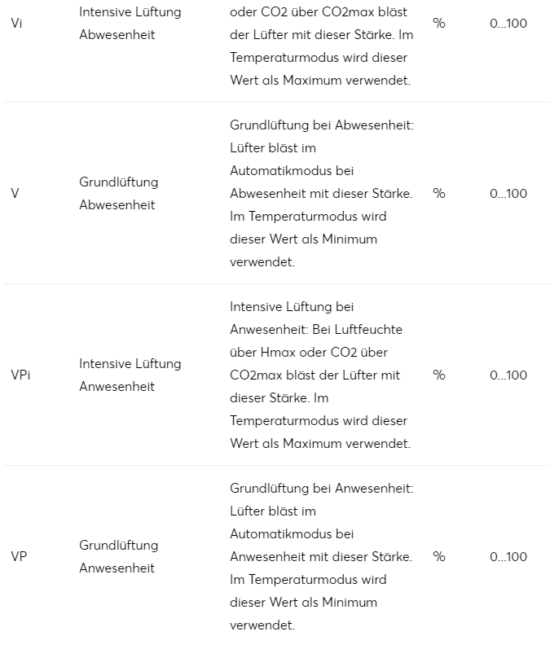550x645 pixels.
Task: Select the 'Grundlüftung Abwesenheit' name cell
Action: (118, 194)
